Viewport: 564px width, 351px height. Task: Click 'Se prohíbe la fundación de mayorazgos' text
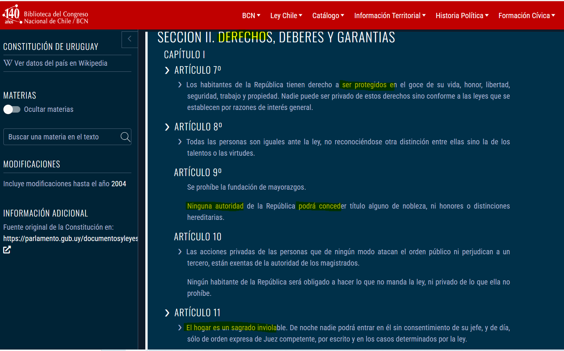tap(247, 187)
